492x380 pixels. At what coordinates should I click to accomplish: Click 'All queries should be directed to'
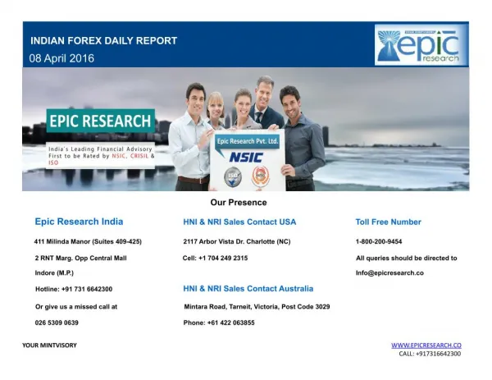tap(407, 259)
